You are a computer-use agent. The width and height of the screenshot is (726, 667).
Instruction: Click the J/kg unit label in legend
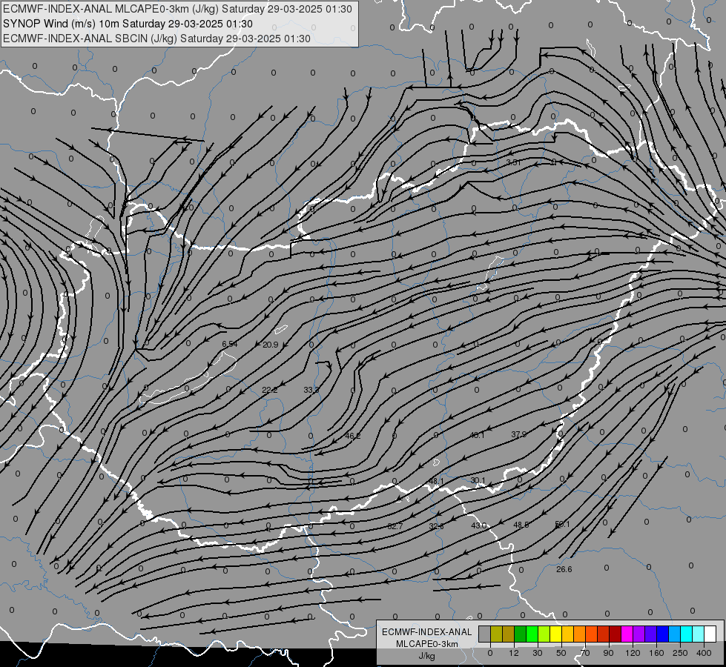click(427, 656)
